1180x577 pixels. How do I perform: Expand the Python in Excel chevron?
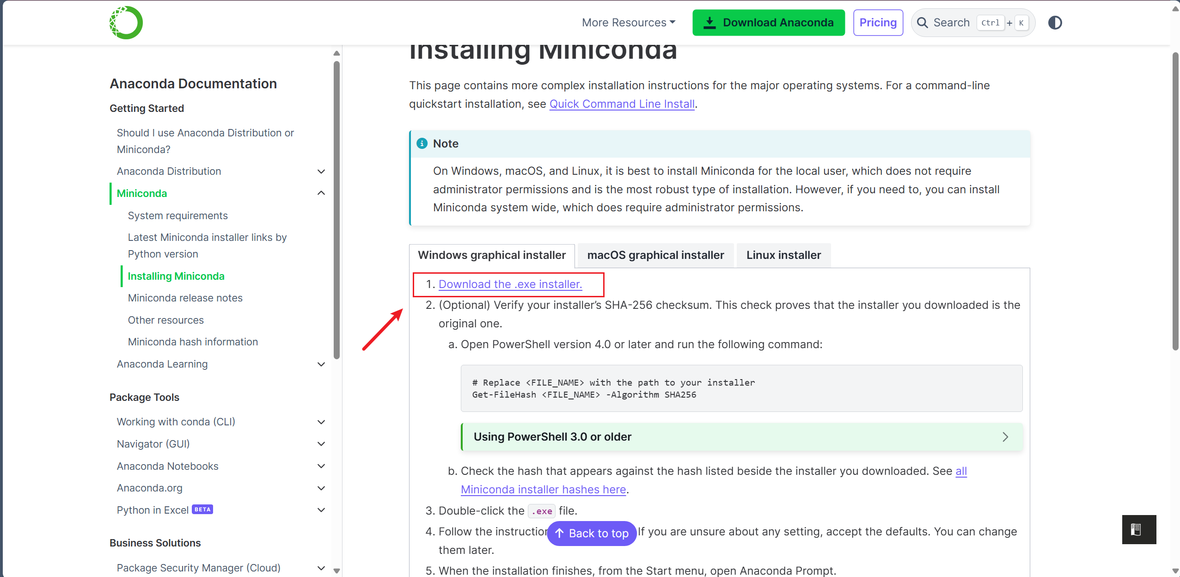point(321,510)
